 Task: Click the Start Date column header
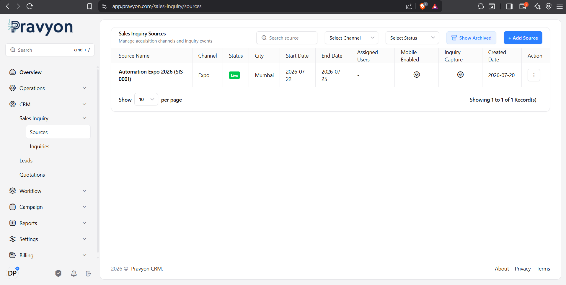[297, 56]
